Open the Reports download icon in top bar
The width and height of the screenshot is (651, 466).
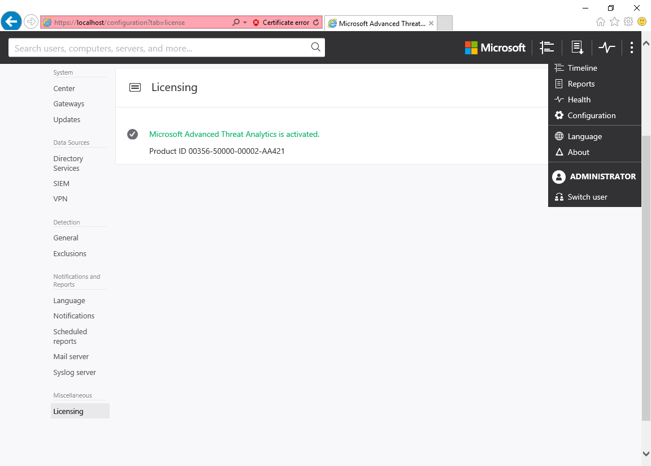pos(577,48)
